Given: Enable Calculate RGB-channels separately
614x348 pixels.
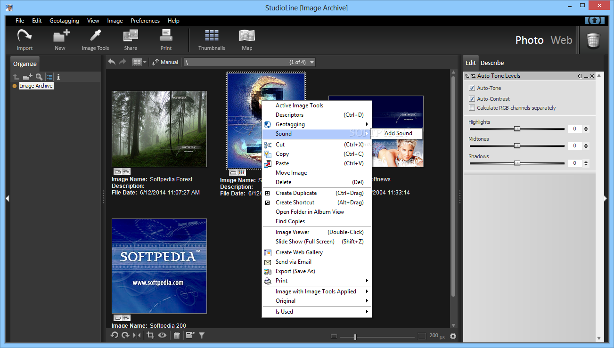Looking at the screenshot, I should point(472,108).
